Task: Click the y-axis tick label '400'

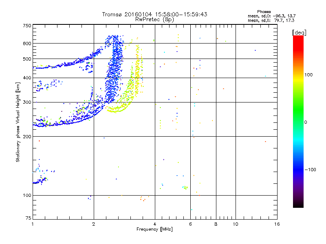Action: pos(27,78)
